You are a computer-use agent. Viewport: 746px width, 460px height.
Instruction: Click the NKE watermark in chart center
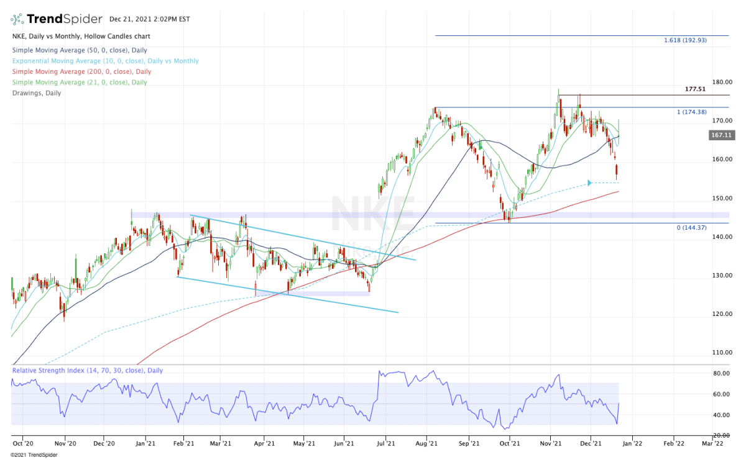pos(372,214)
